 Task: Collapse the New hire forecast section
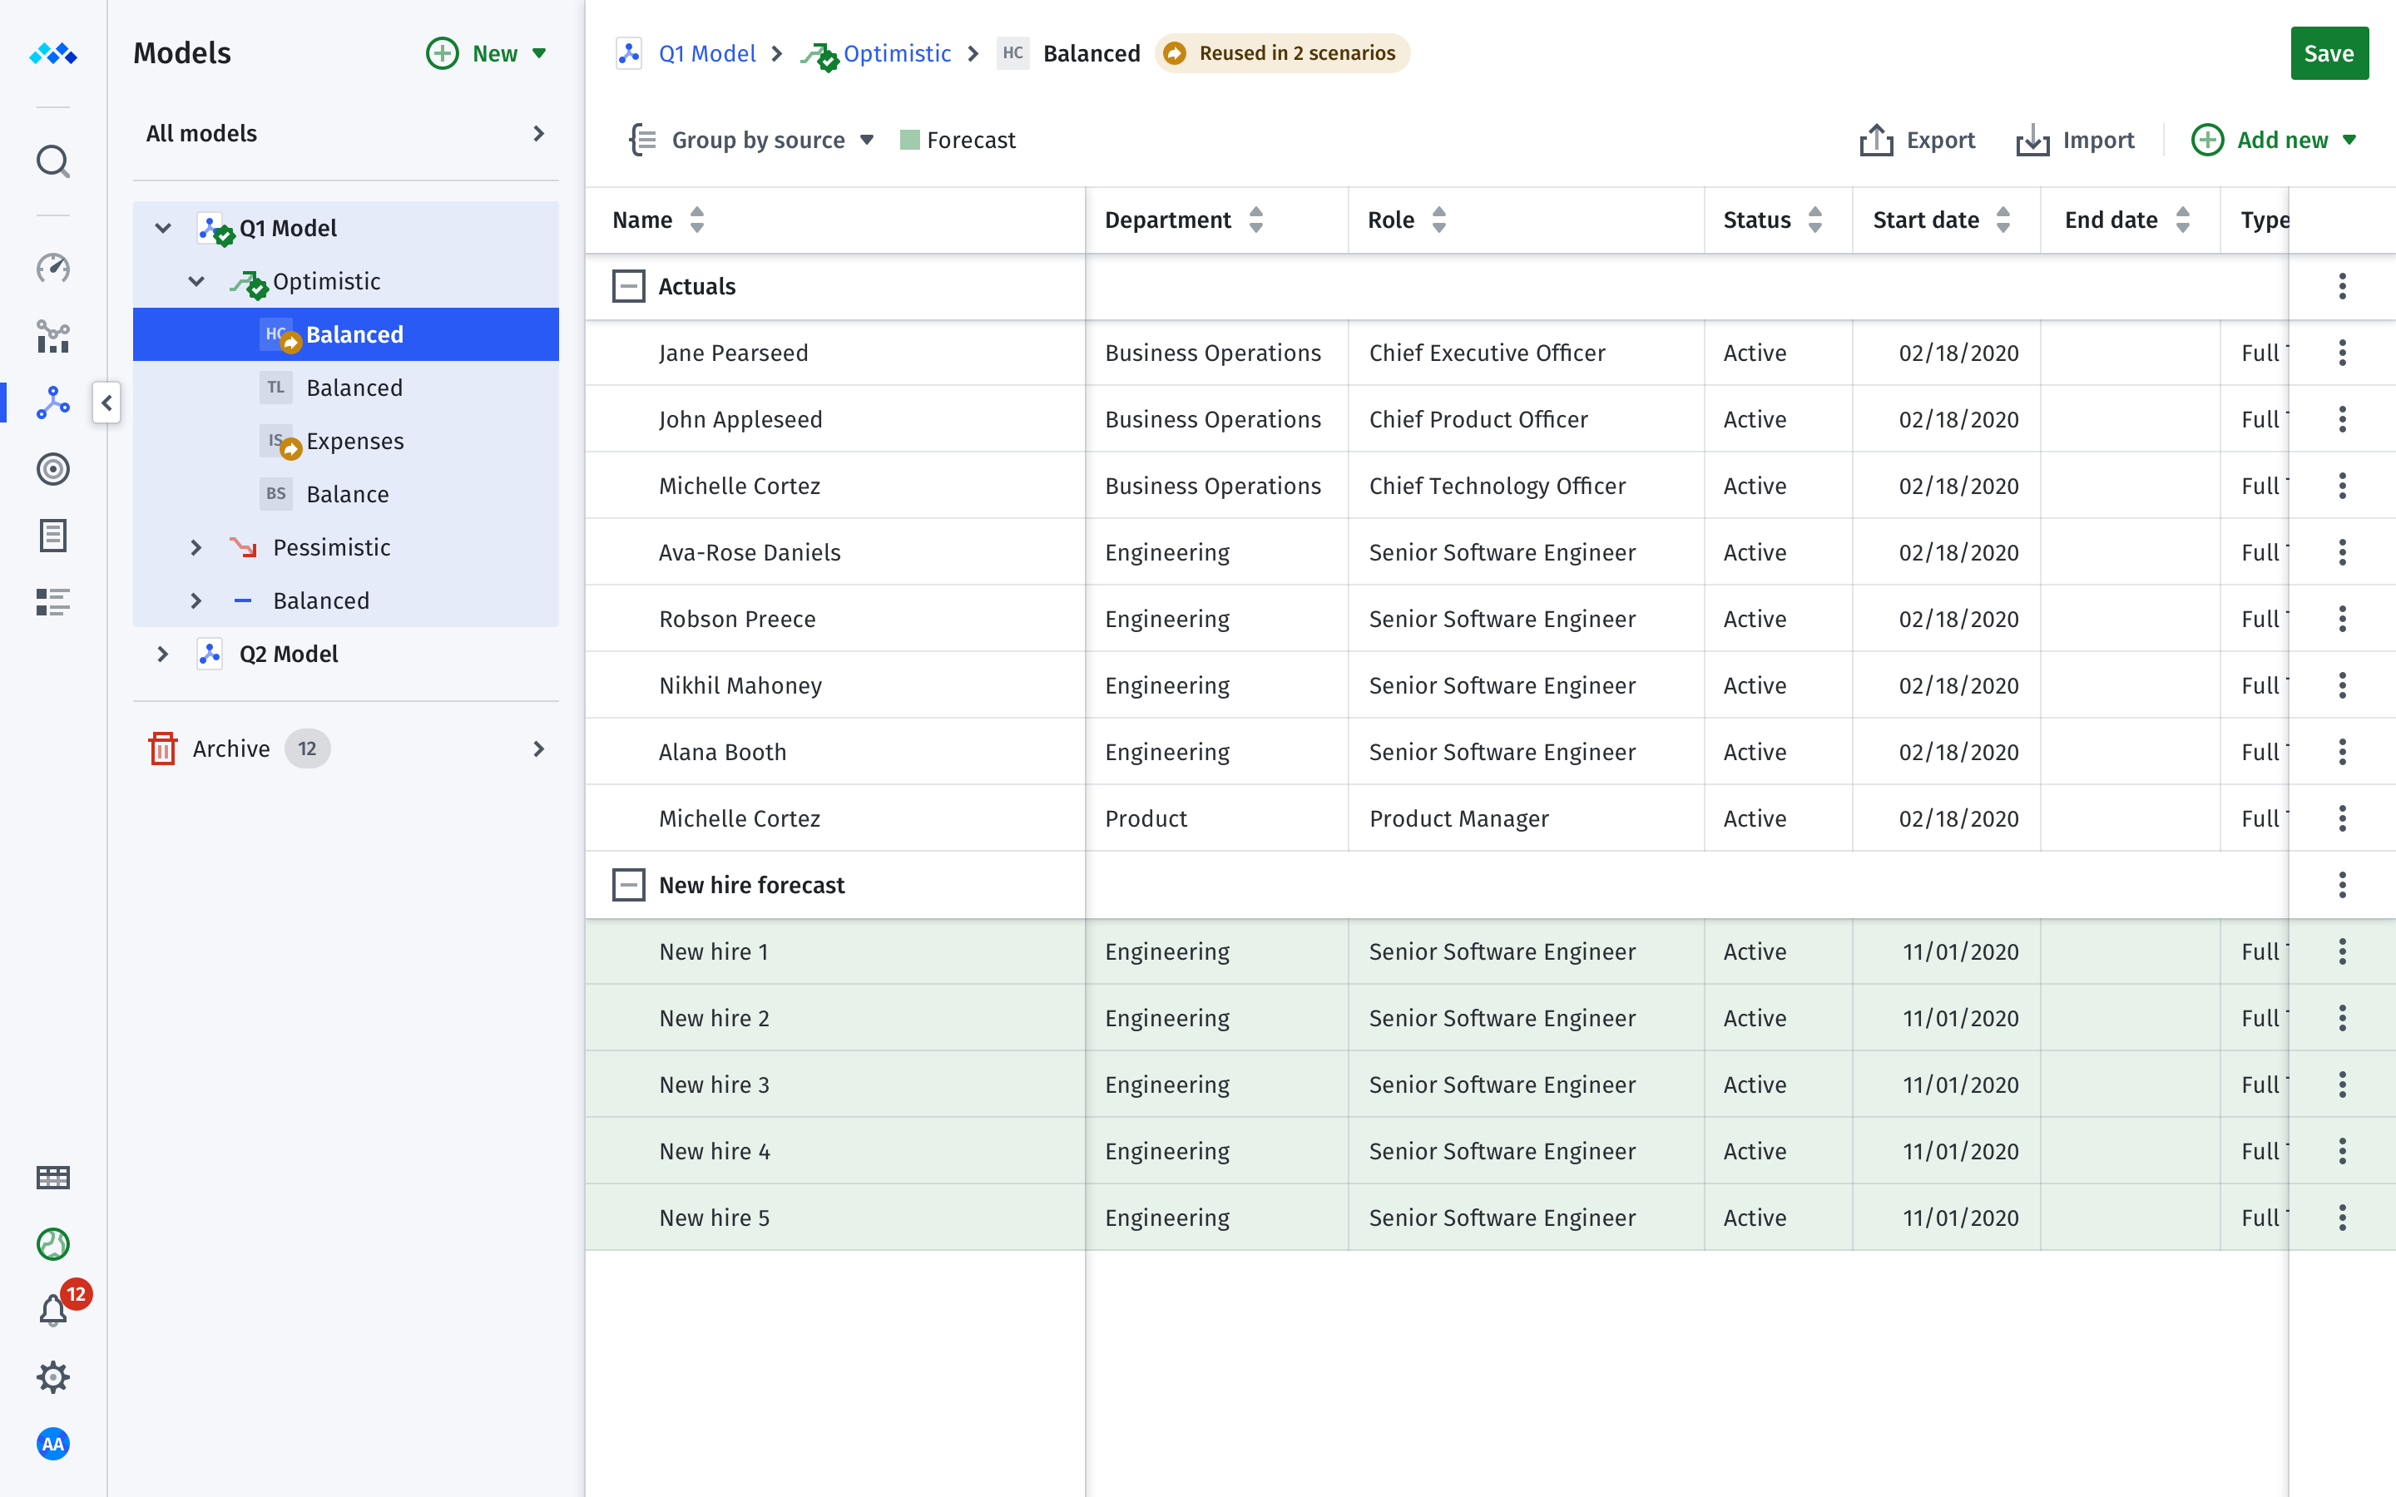pyautogui.click(x=629, y=884)
